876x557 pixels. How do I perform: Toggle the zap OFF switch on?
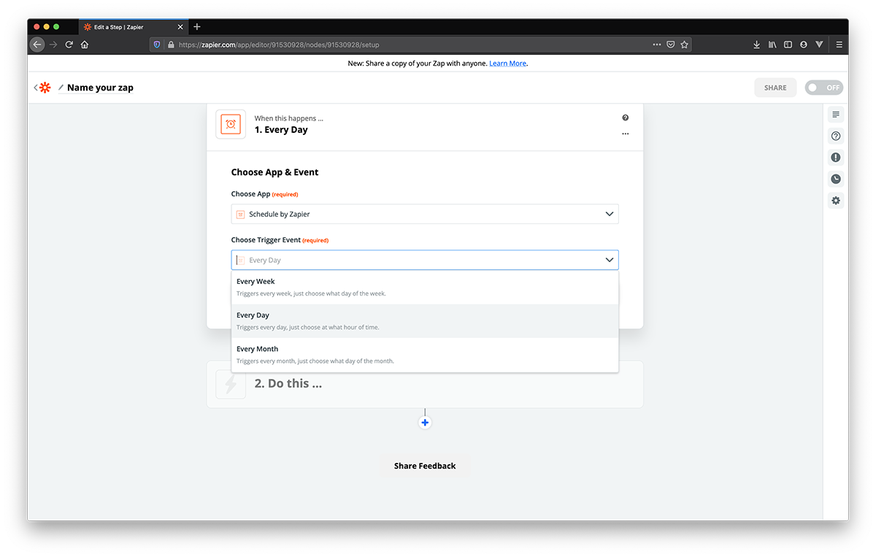824,88
